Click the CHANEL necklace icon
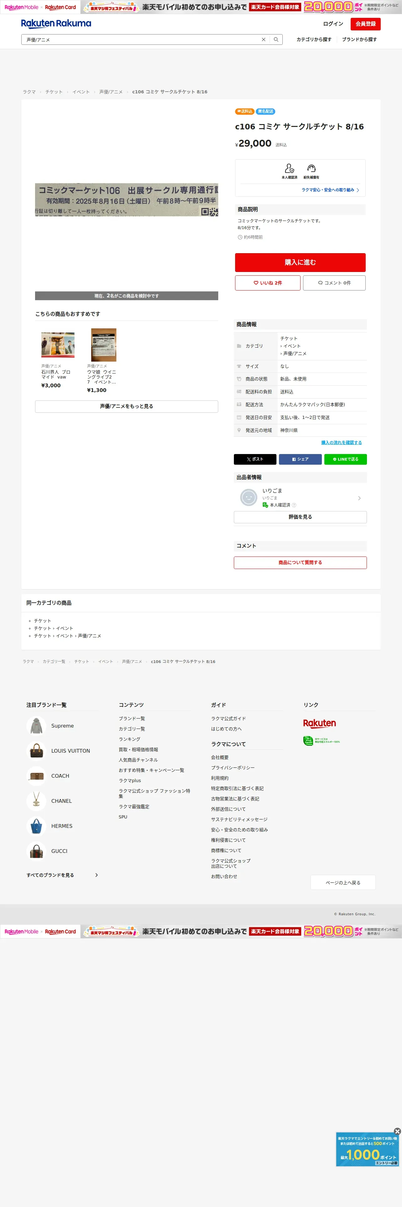Screen dimensions: 402x1207 37,801
